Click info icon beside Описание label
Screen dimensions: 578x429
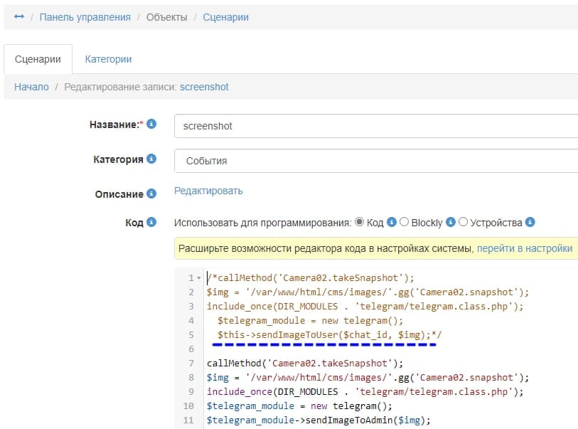pos(151,194)
